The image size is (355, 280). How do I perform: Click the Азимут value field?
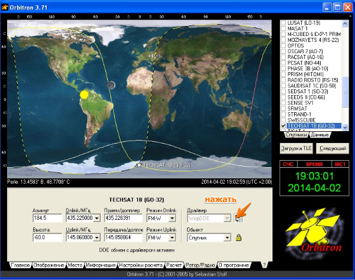coord(47,218)
